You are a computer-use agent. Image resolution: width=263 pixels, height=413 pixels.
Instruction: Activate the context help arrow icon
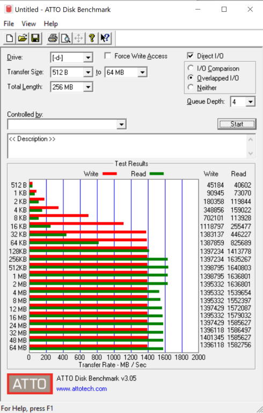click(105, 39)
